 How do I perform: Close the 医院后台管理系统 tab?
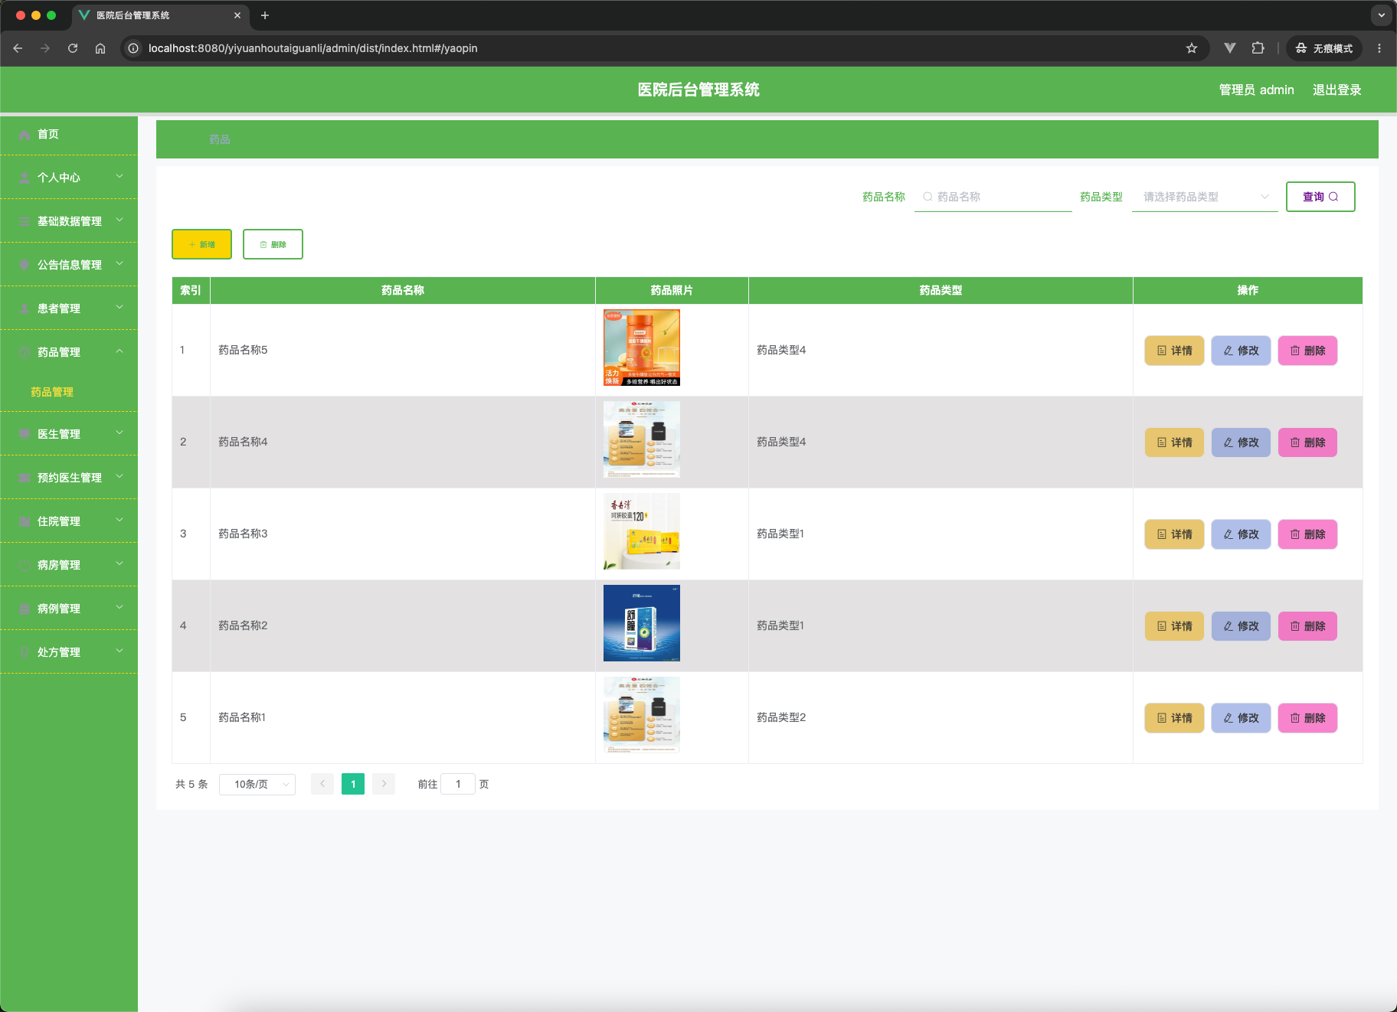tap(237, 15)
